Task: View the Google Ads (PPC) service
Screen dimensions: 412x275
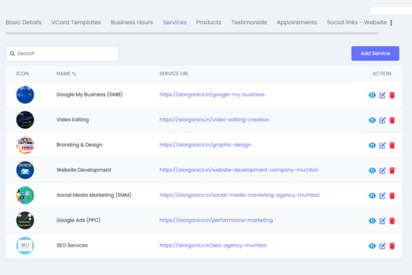Action: click(372, 221)
